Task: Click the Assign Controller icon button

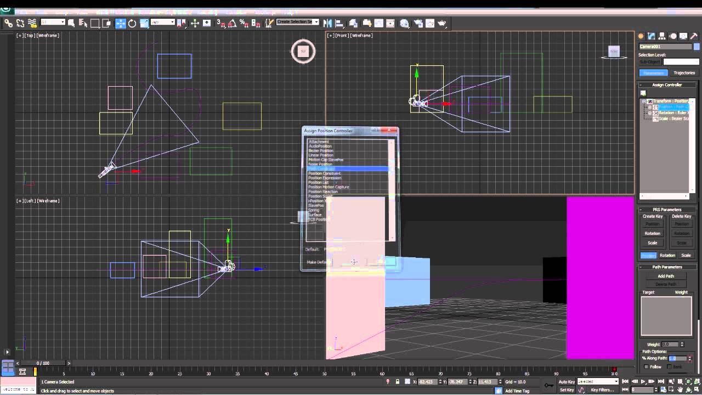Action: tap(643, 93)
